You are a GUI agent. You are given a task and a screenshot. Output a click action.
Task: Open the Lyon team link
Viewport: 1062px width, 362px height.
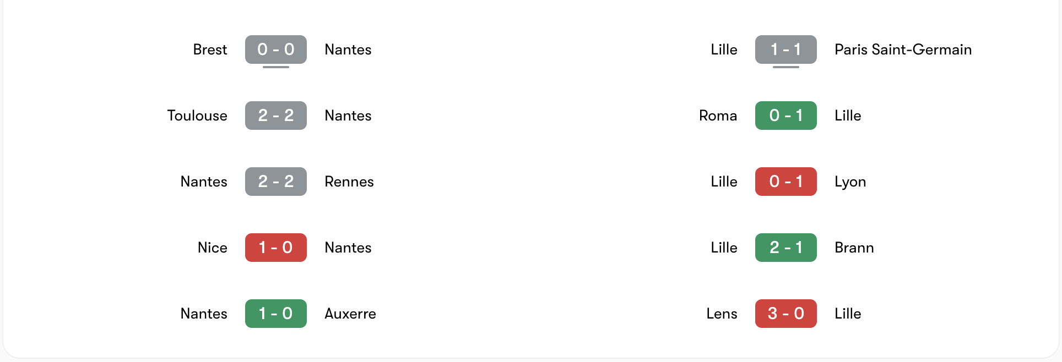click(850, 182)
